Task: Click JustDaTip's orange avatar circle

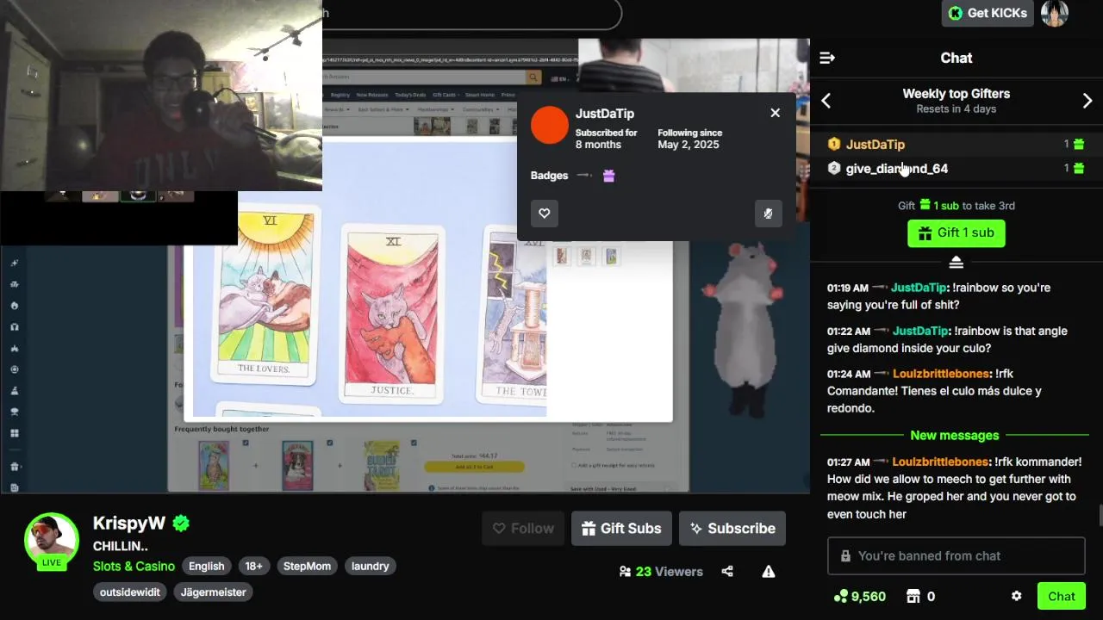Action: point(550,126)
